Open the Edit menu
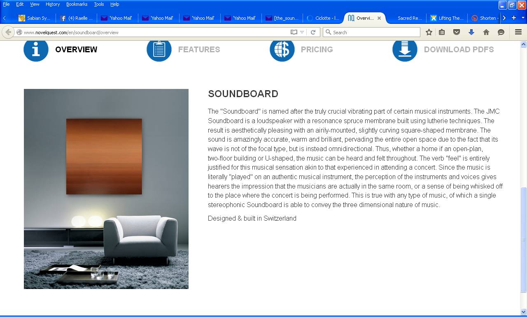Image resolution: width=527 pixels, height=317 pixels. (x=20, y=4)
